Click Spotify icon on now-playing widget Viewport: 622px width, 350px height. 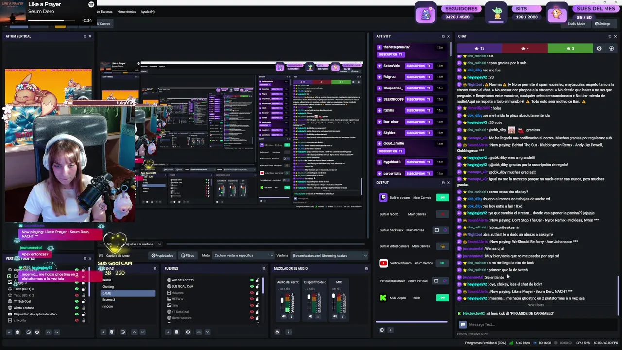tap(91, 4)
